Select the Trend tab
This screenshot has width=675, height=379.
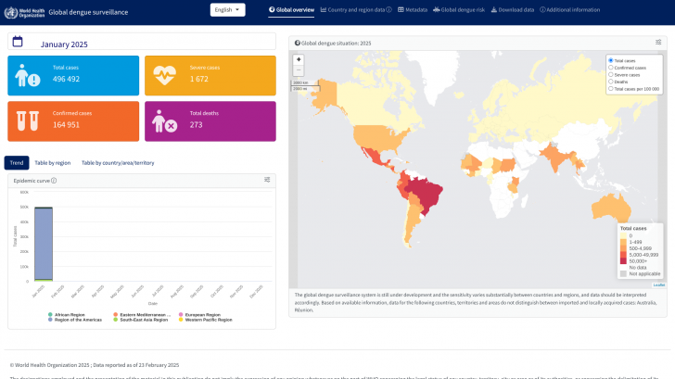tap(17, 162)
